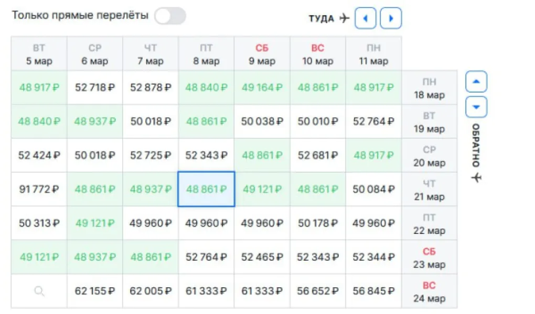Click the СР 6 мар column header
This screenshot has width=535, height=314.
tap(95, 54)
